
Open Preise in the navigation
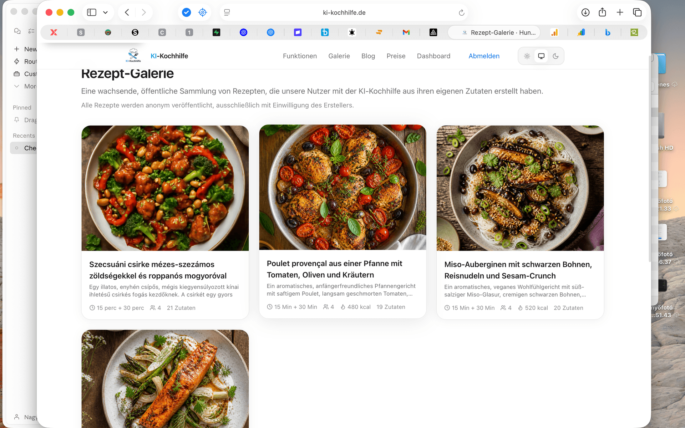coord(396,56)
